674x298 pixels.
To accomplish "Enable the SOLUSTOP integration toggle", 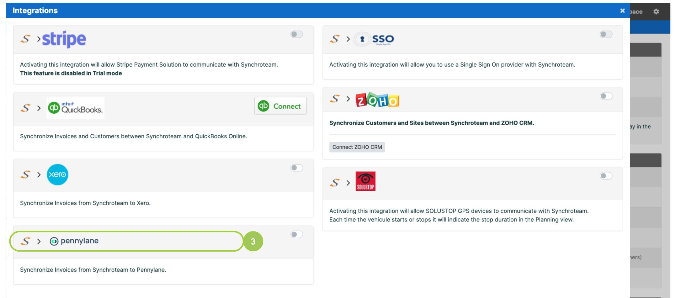I will pyautogui.click(x=606, y=176).
